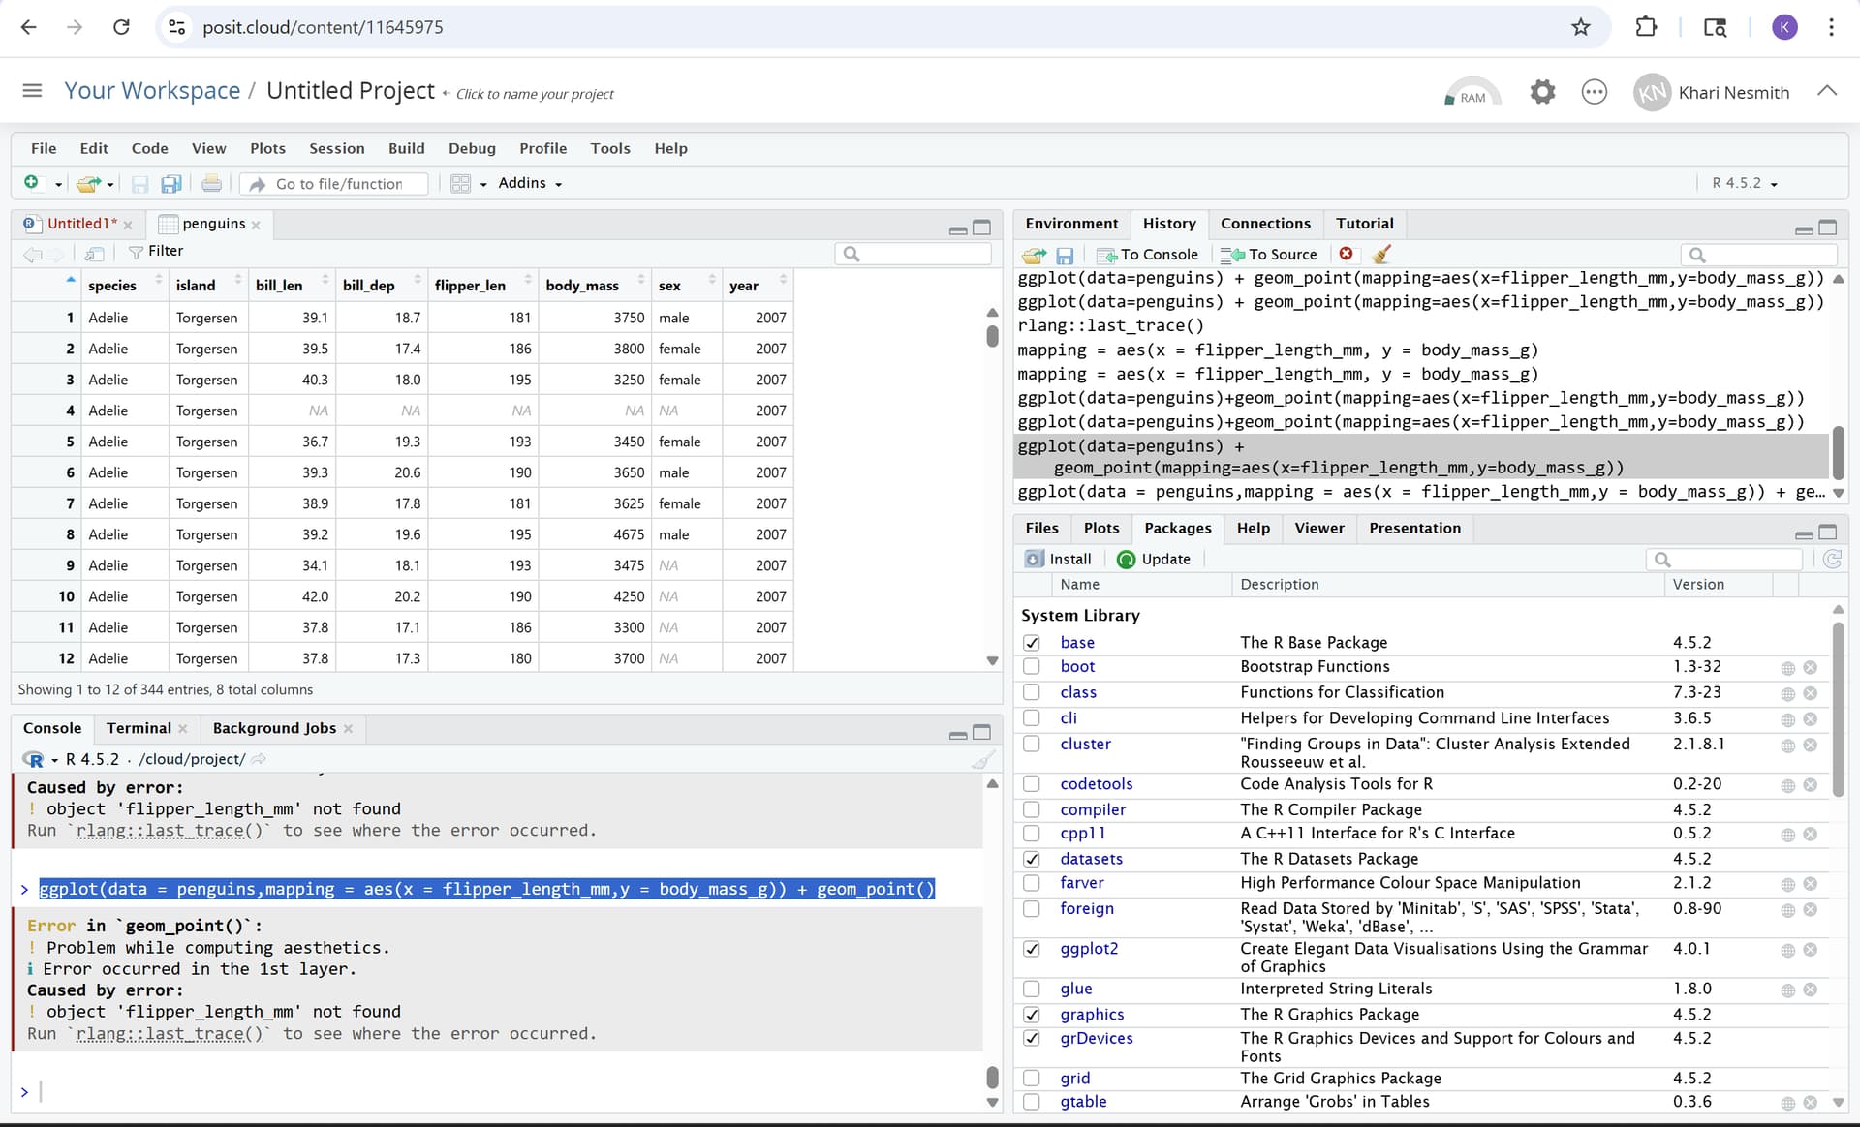Expand New File dropdown arrow
Screen dimensions: 1860x1127
point(58,184)
